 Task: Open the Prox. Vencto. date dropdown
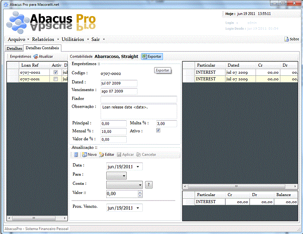point(138,208)
